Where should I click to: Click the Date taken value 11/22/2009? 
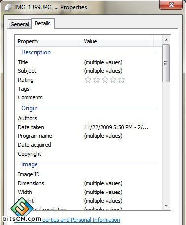click(116, 127)
